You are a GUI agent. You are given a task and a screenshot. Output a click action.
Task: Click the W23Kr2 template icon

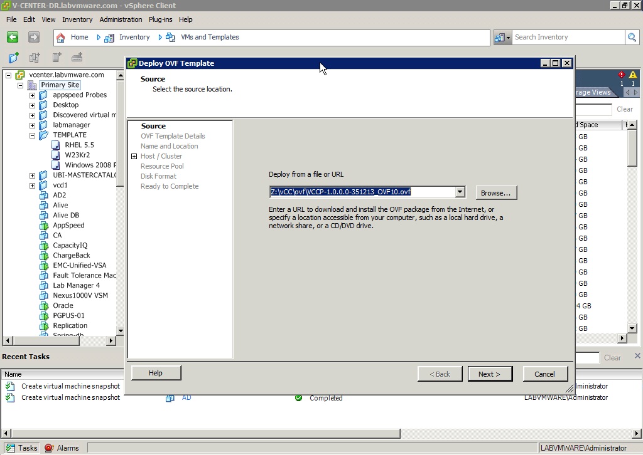(56, 155)
